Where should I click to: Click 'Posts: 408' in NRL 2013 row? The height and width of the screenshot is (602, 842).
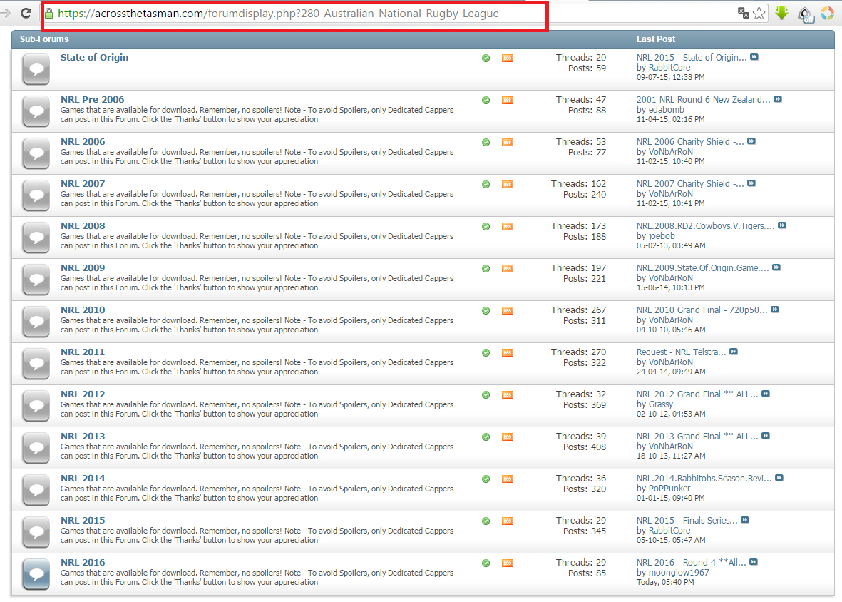coord(584,447)
